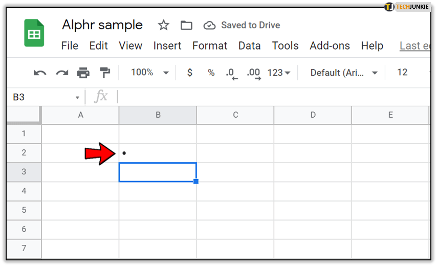Click the print icon
437x266 pixels.
[83, 73]
